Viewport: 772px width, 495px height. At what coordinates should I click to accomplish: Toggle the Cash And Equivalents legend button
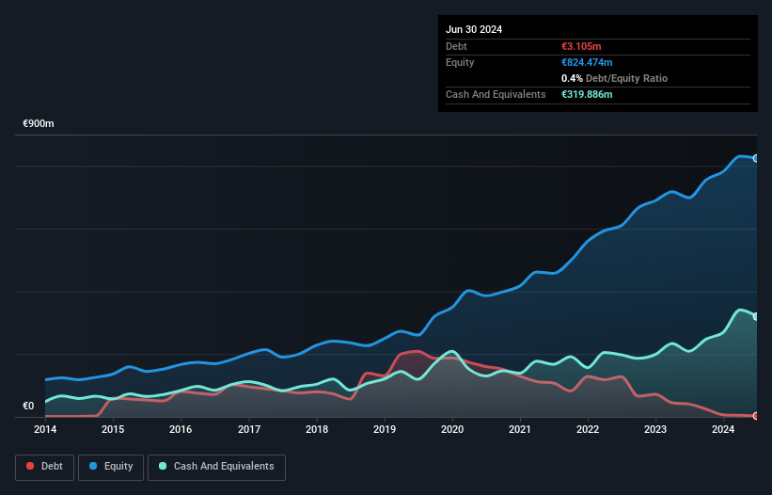(216, 467)
